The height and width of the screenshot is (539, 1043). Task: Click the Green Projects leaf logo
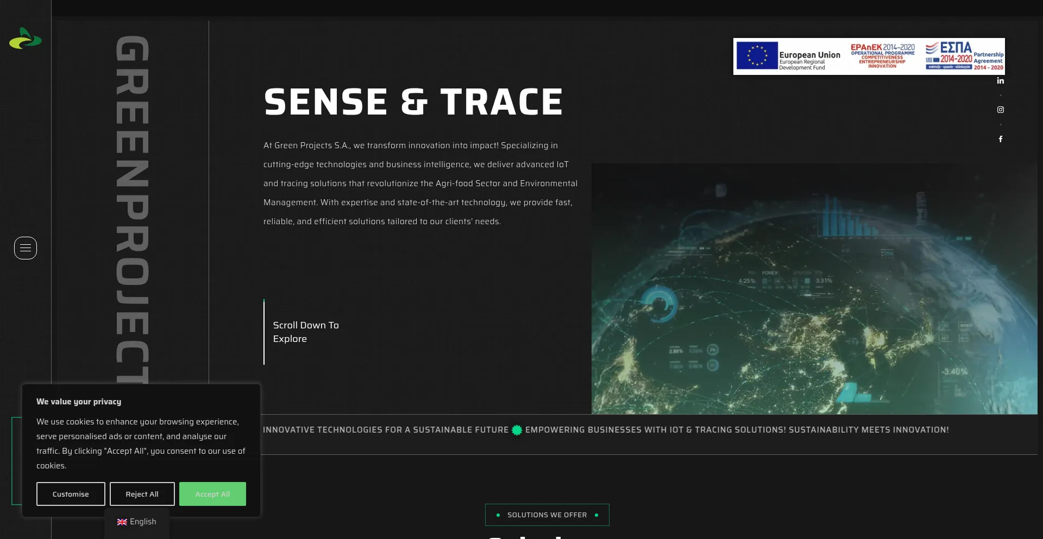point(25,38)
